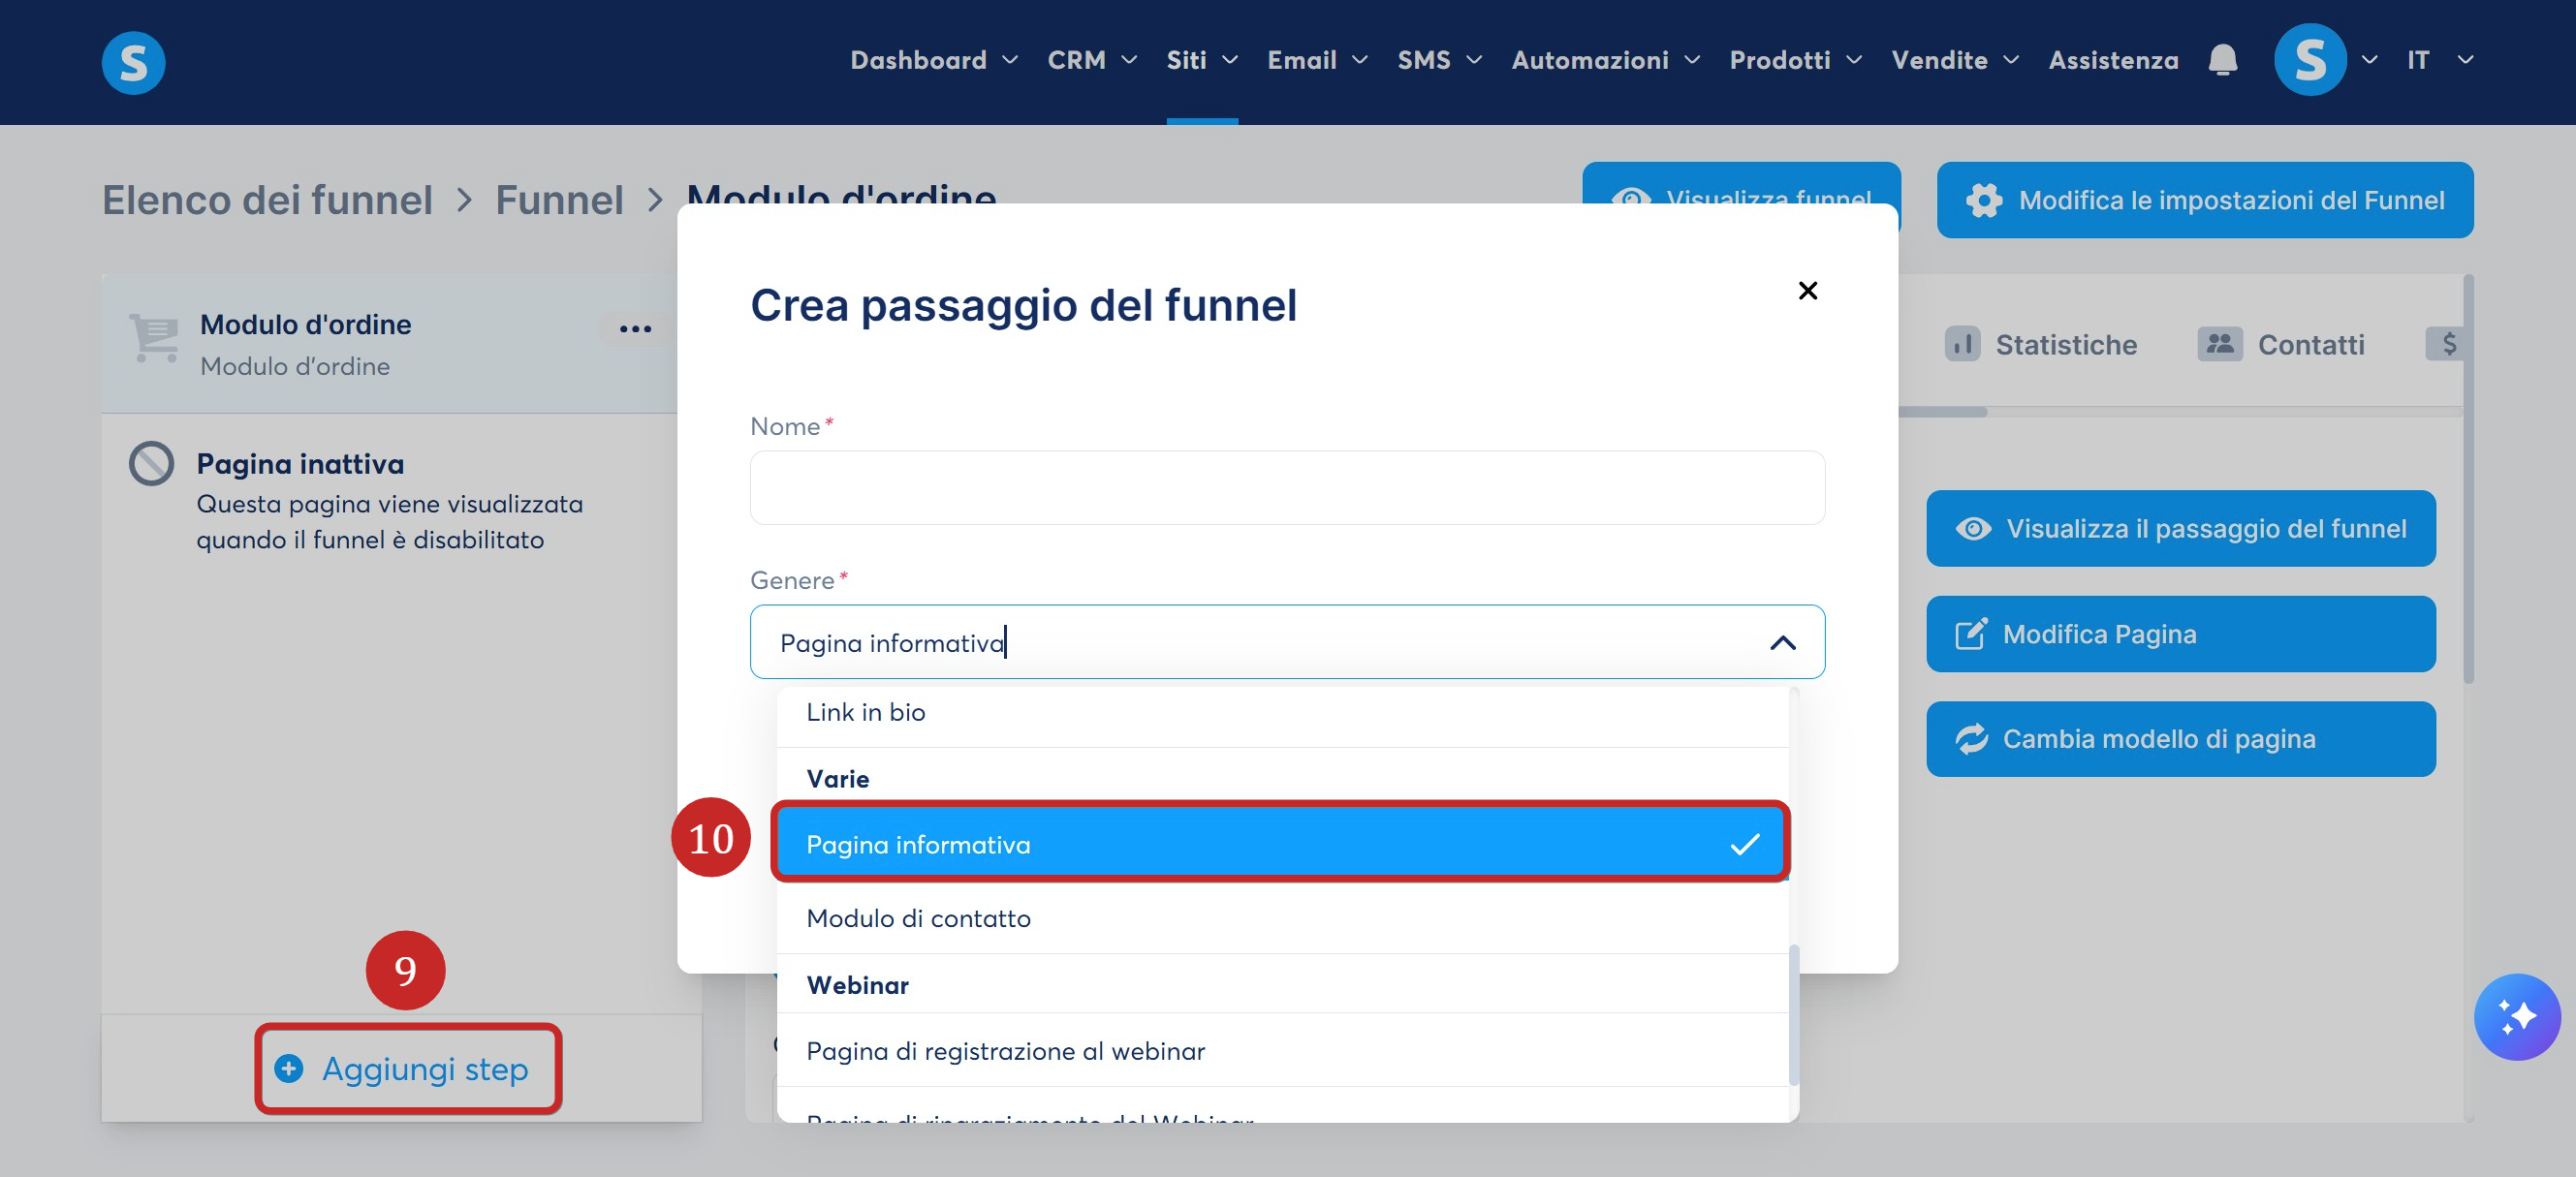Viewport: 2576px width, 1177px height.
Task: Open the AI assistant sparkle button
Action: click(2516, 1016)
